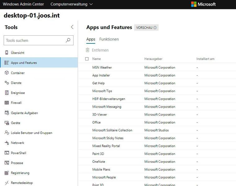Viewport: 236px width, 186px height.
Task: Click the Registrierung grid icon
Action: click(x=7, y=173)
